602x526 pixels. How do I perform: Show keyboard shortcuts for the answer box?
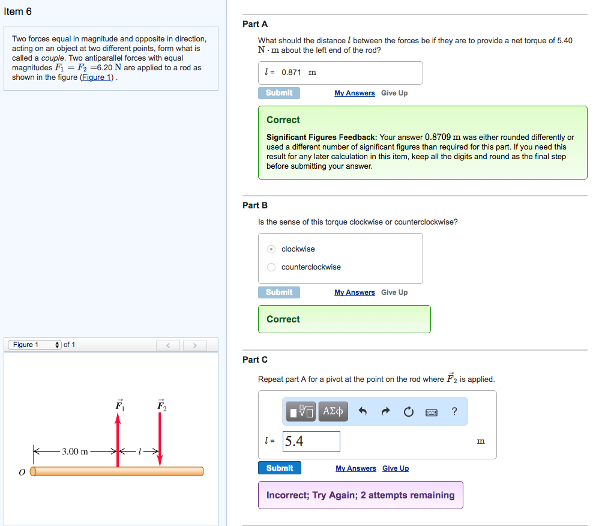click(431, 413)
